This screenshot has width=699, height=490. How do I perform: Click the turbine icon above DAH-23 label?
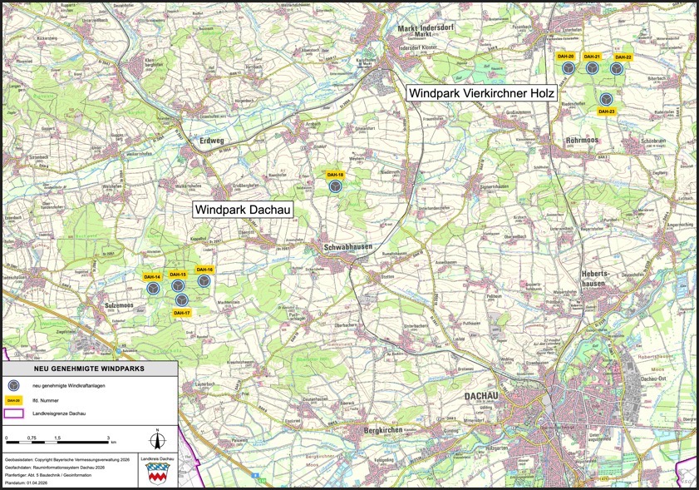[606, 98]
